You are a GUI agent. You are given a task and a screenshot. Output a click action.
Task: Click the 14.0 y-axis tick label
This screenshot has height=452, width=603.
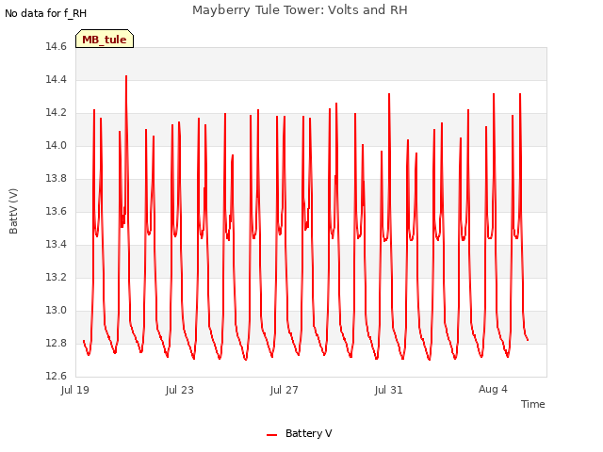(x=57, y=145)
